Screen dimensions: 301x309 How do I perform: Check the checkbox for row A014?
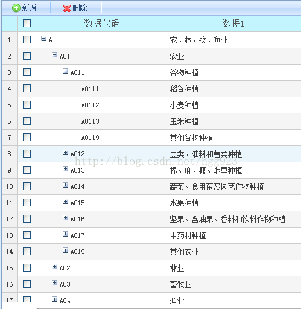27,186
